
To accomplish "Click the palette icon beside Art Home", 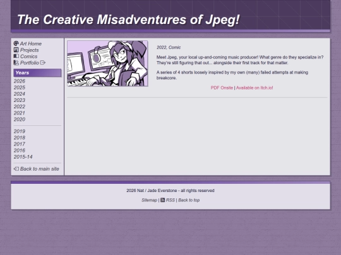I will tap(16, 43).
